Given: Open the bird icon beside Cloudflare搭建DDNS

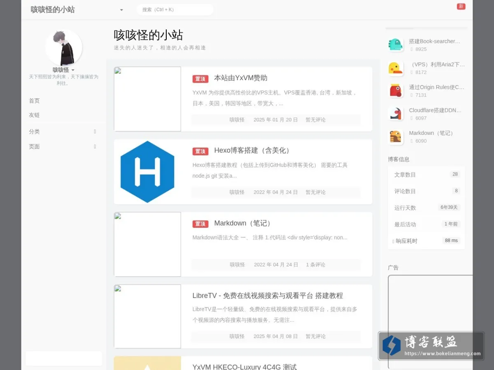Looking at the screenshot, I should coord(396,113).
